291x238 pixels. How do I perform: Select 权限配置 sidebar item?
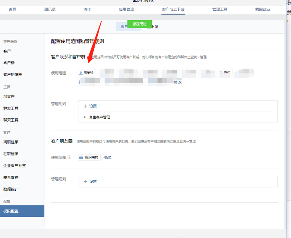[x=22, y=211]
